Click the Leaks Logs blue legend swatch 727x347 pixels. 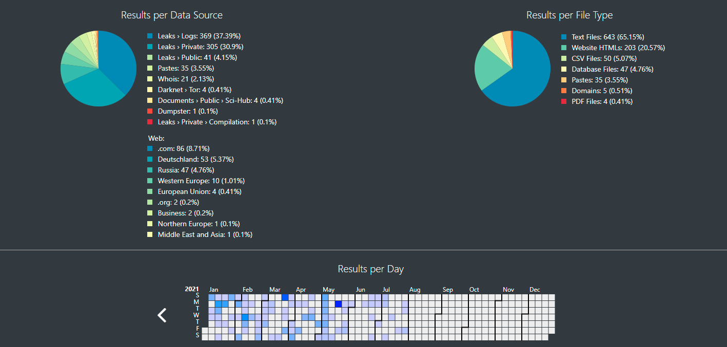click(150, 36)
